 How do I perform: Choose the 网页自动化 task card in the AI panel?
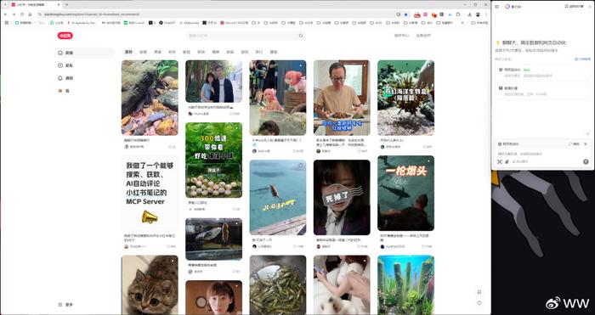[x=542, y=73]
